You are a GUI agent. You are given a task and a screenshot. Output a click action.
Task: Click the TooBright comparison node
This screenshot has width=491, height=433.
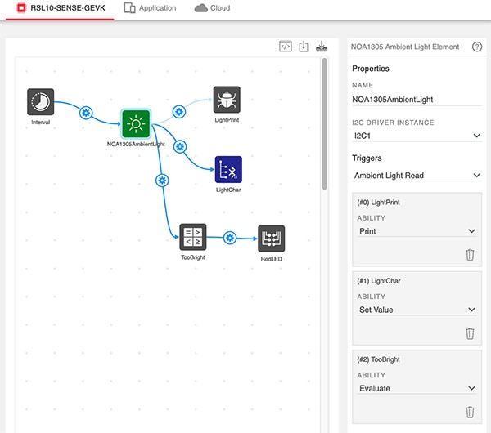coord(193,238)
